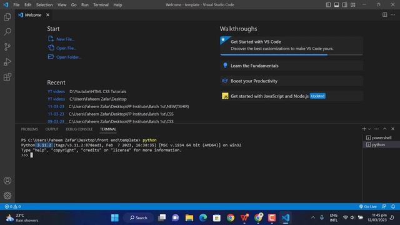Open the notifications bell in the status bar
400x225 pixels.
coord(393,207)
